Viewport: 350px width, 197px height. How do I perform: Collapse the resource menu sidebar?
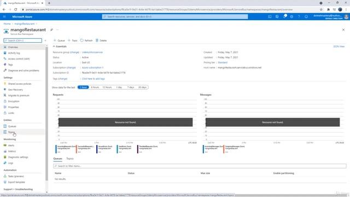point(45,40)
